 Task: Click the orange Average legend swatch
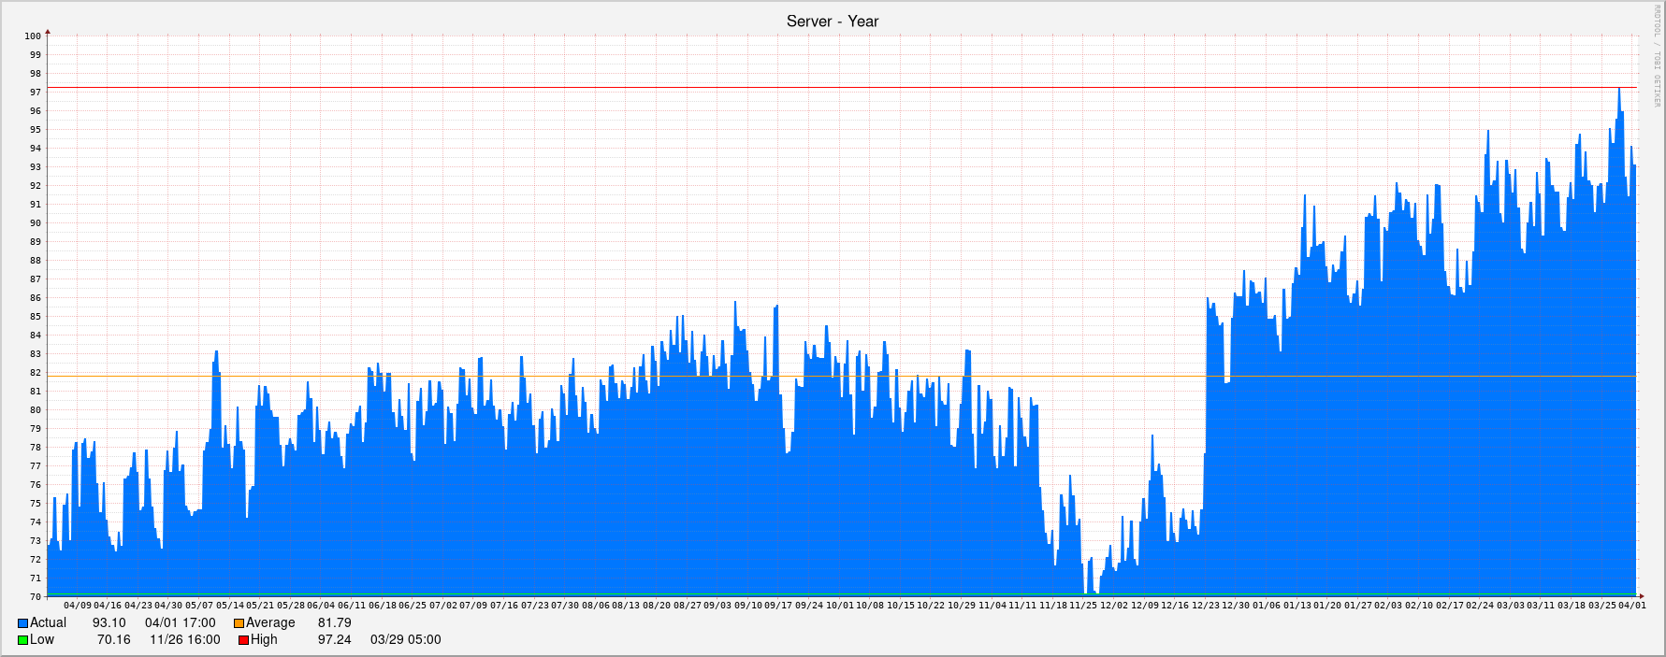(239, 623)
